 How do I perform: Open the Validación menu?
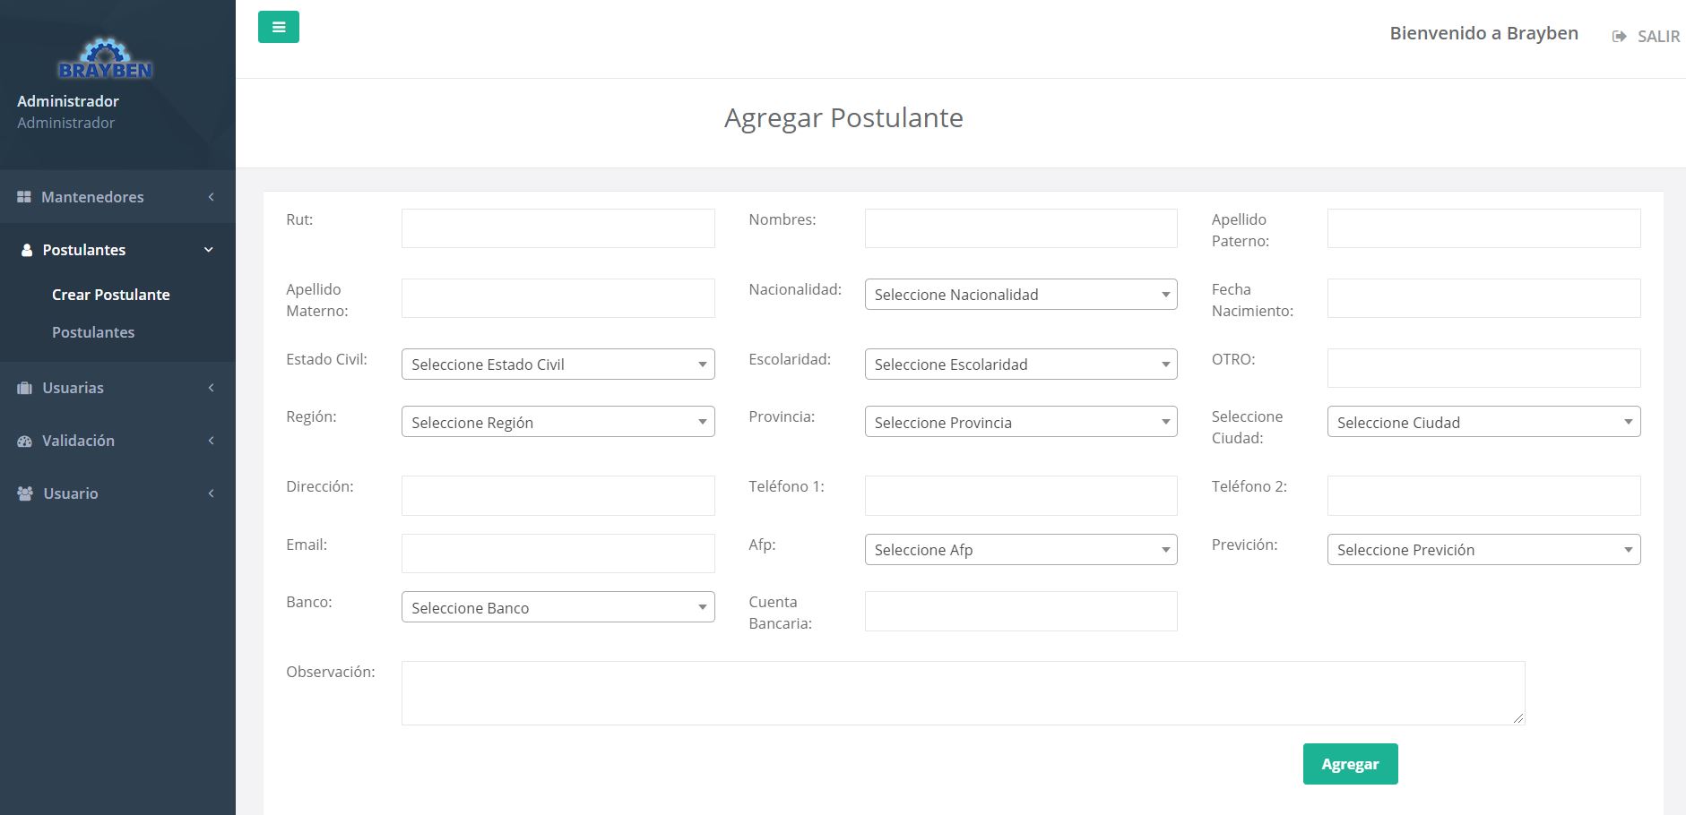117,441
